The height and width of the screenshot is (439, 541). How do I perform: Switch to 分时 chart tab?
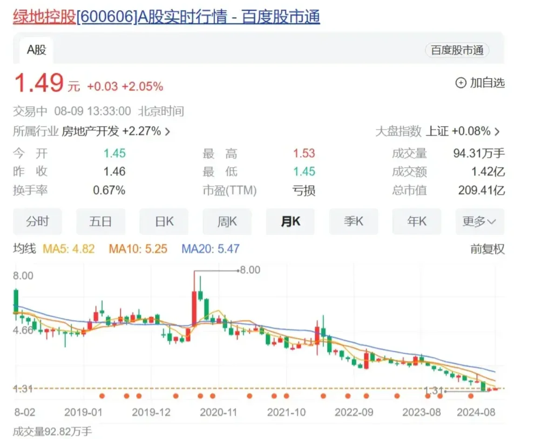coord(38,221)
